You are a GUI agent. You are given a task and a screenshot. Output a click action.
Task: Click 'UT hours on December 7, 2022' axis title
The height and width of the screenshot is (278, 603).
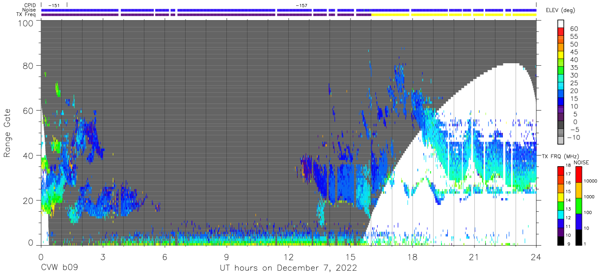(288, 268)
